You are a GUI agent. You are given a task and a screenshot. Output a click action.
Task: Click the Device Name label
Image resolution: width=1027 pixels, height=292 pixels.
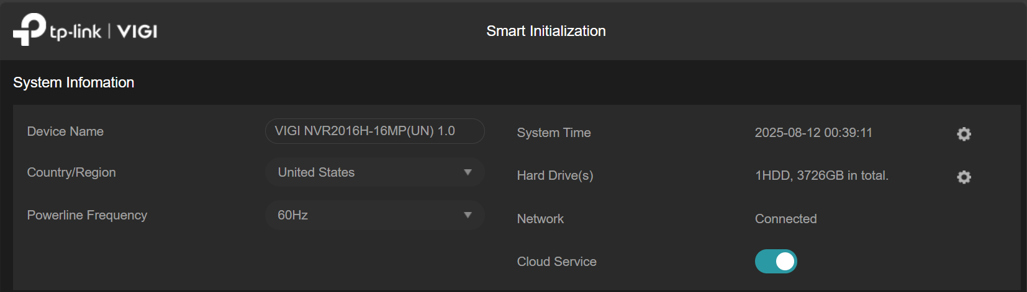pyautogui.click(x=65, y=131)
